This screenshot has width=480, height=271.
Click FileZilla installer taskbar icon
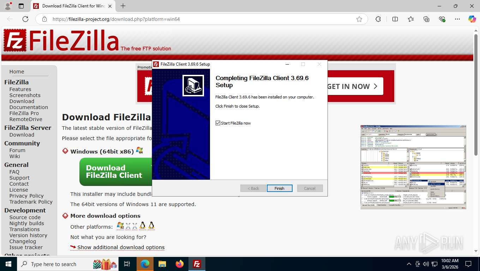(197, 264)
